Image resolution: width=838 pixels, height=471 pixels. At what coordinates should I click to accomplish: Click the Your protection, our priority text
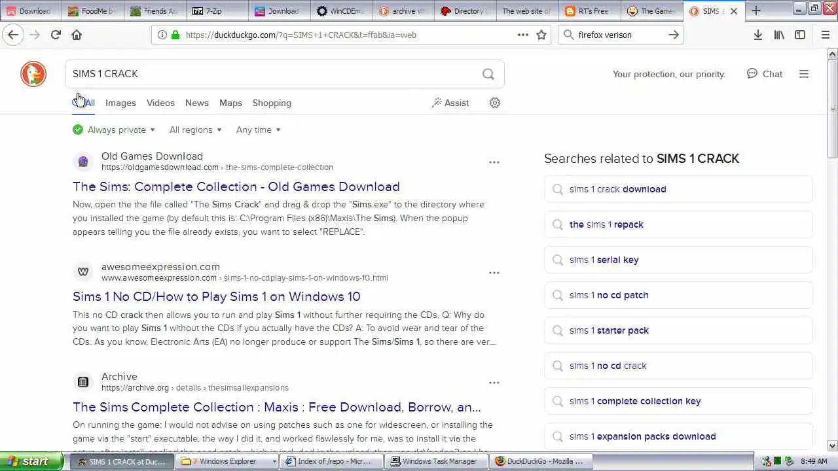click(669, 74)
